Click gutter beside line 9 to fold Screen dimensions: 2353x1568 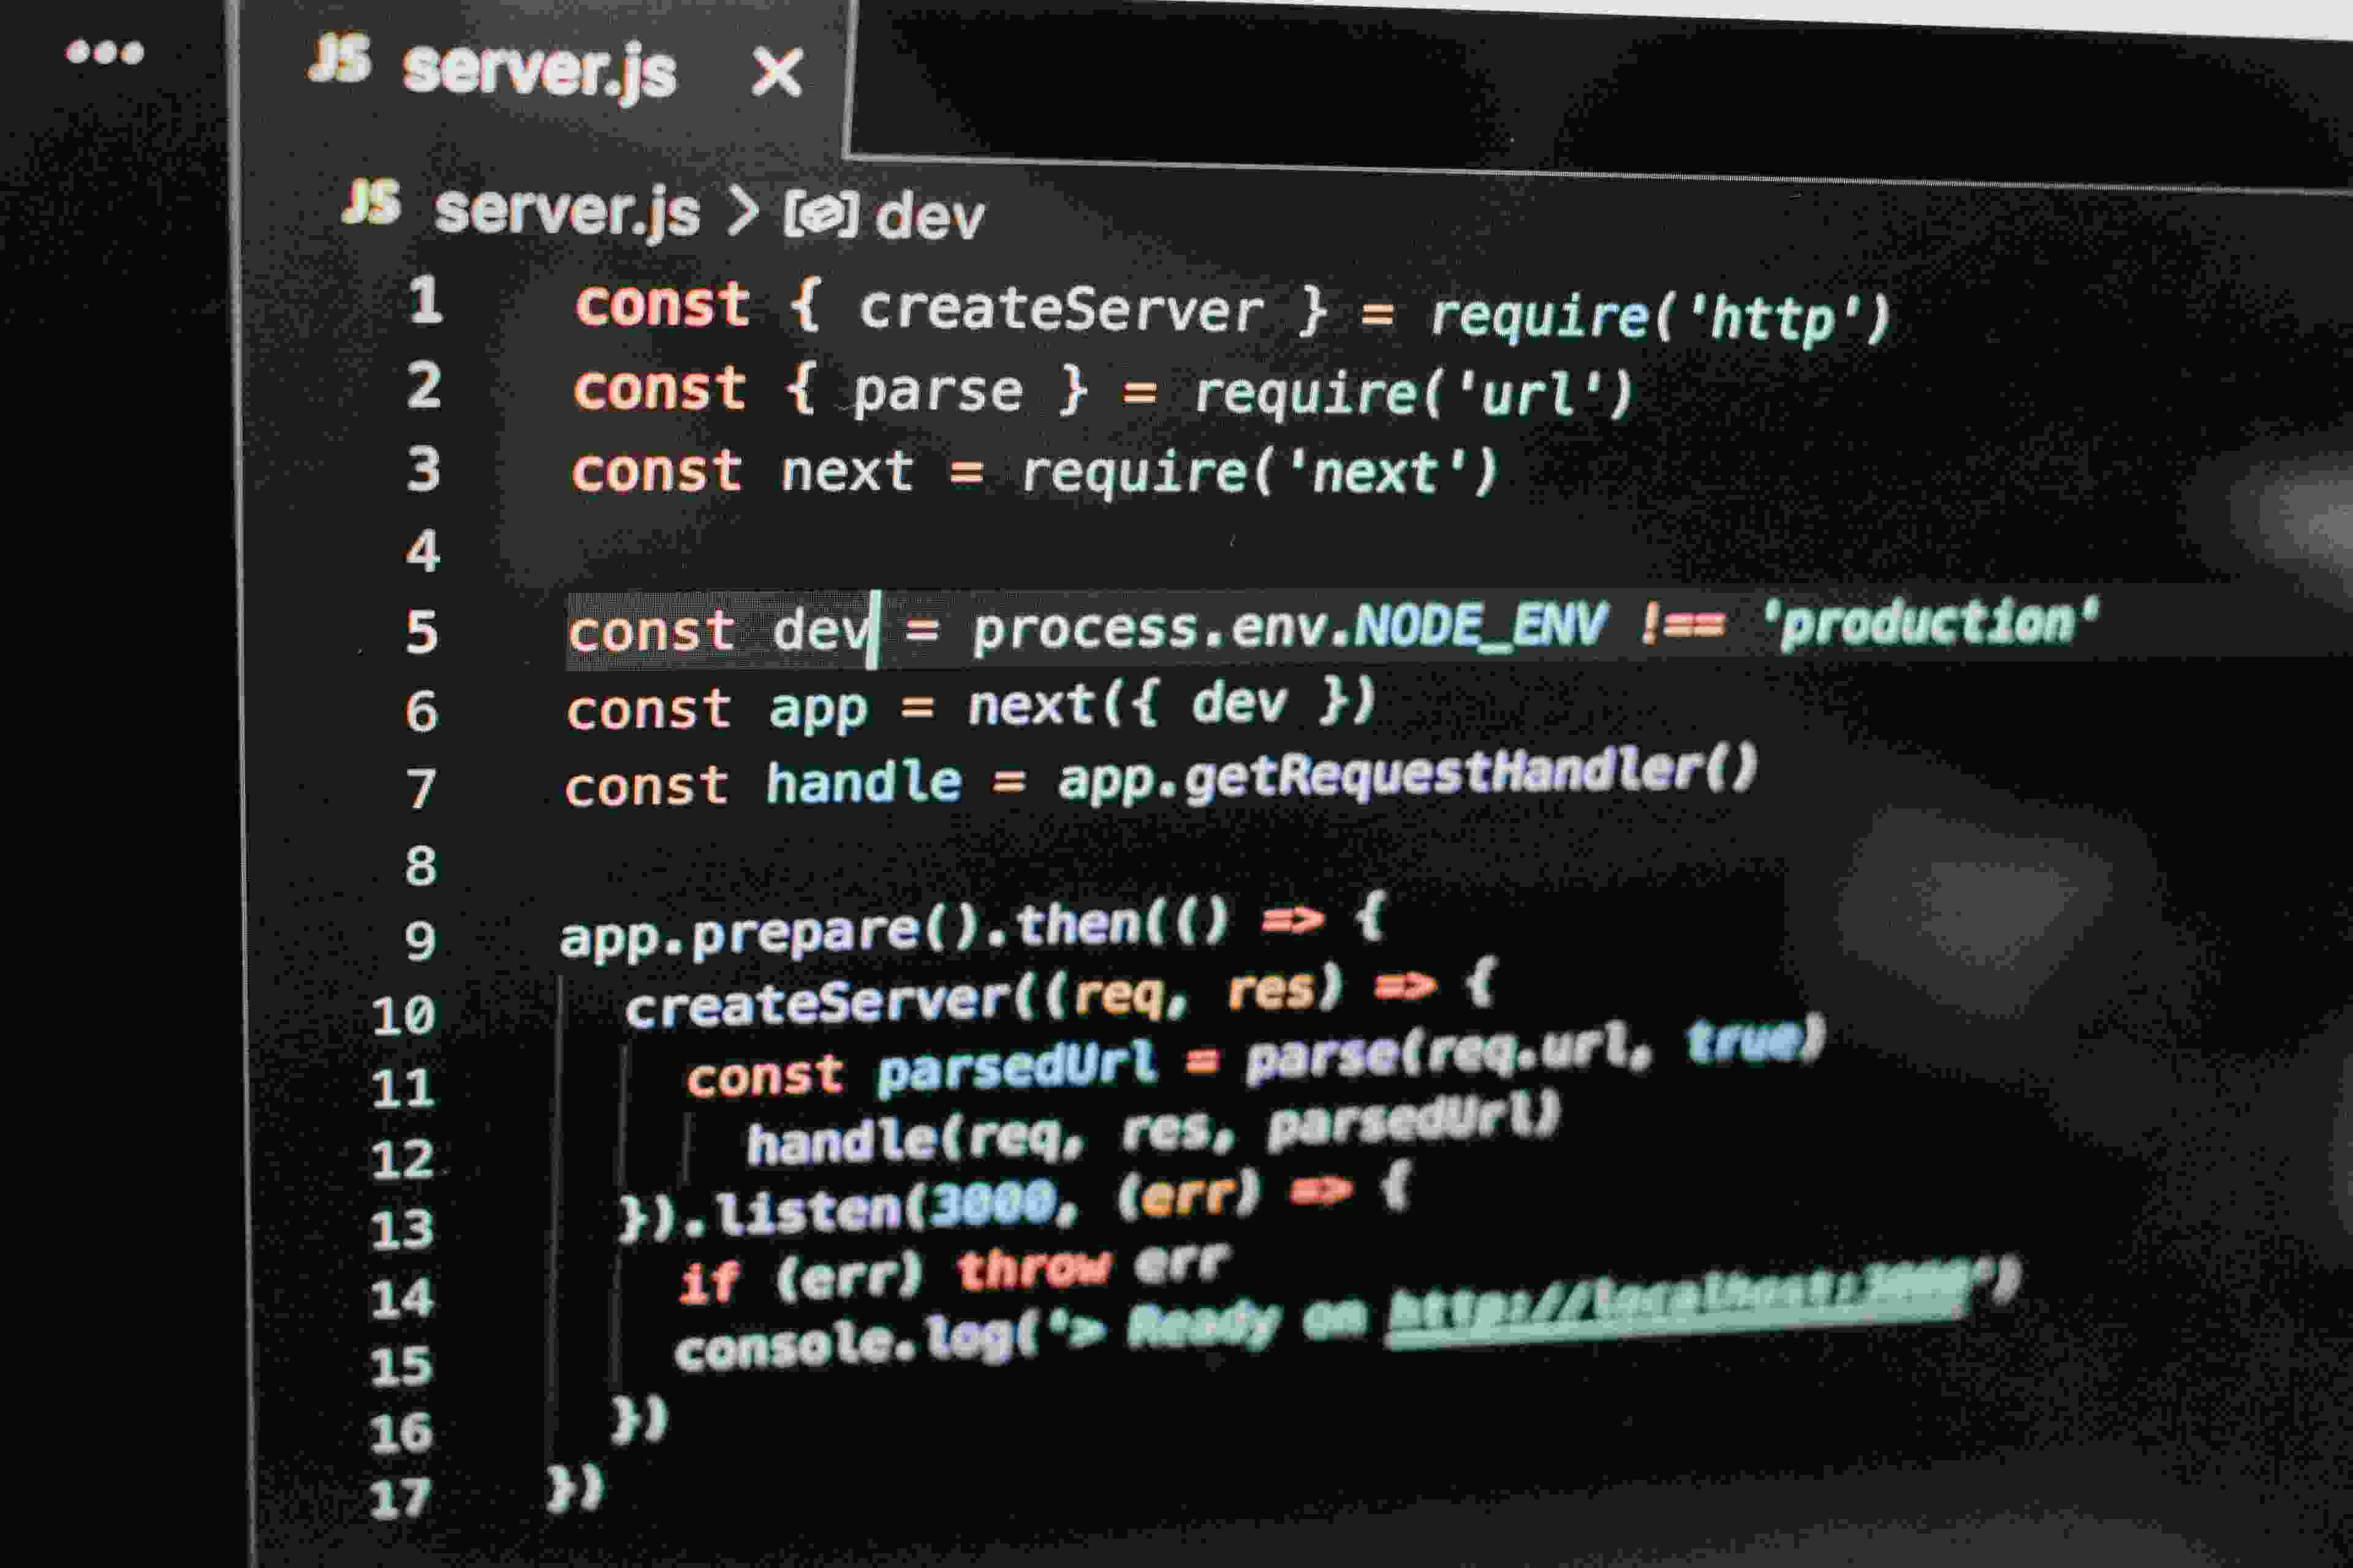(x=500, y=940)
